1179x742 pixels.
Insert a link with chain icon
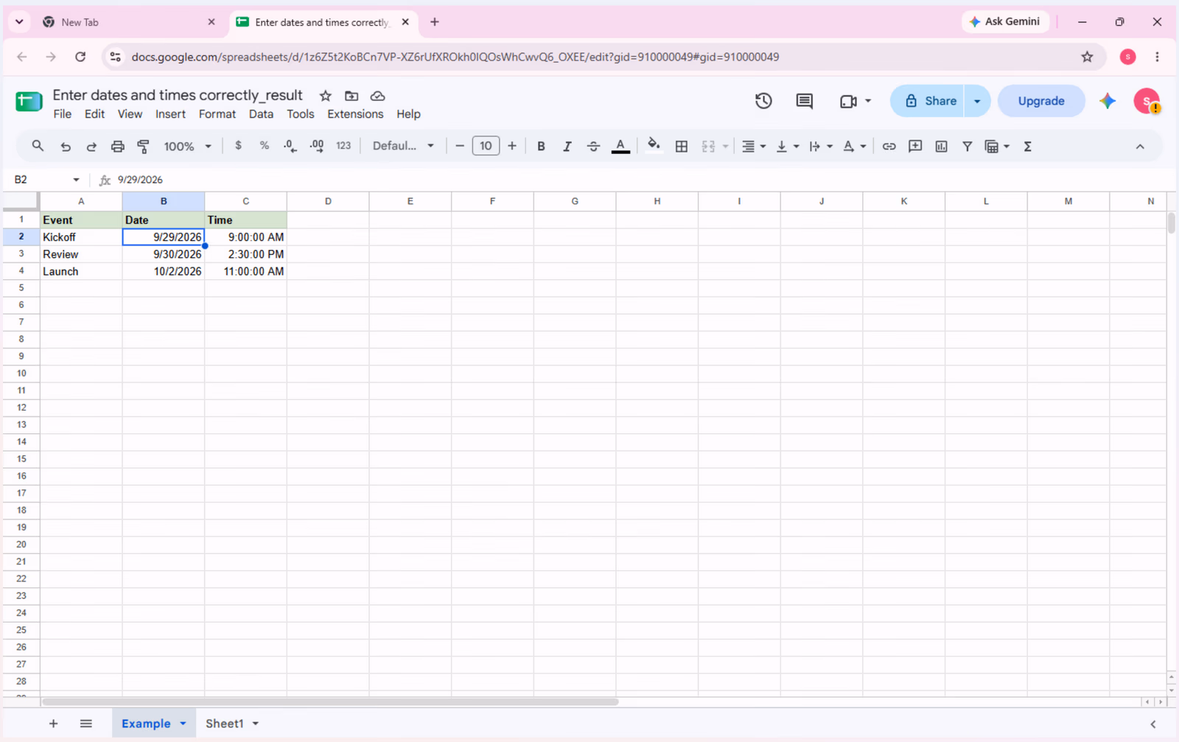click(889, 147)
